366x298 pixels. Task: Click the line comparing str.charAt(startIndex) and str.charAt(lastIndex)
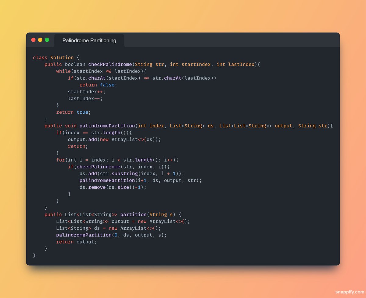[x=142, y=78]
